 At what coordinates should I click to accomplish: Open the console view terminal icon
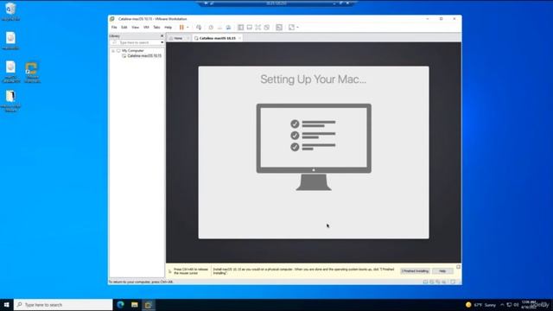coord(279,27)
